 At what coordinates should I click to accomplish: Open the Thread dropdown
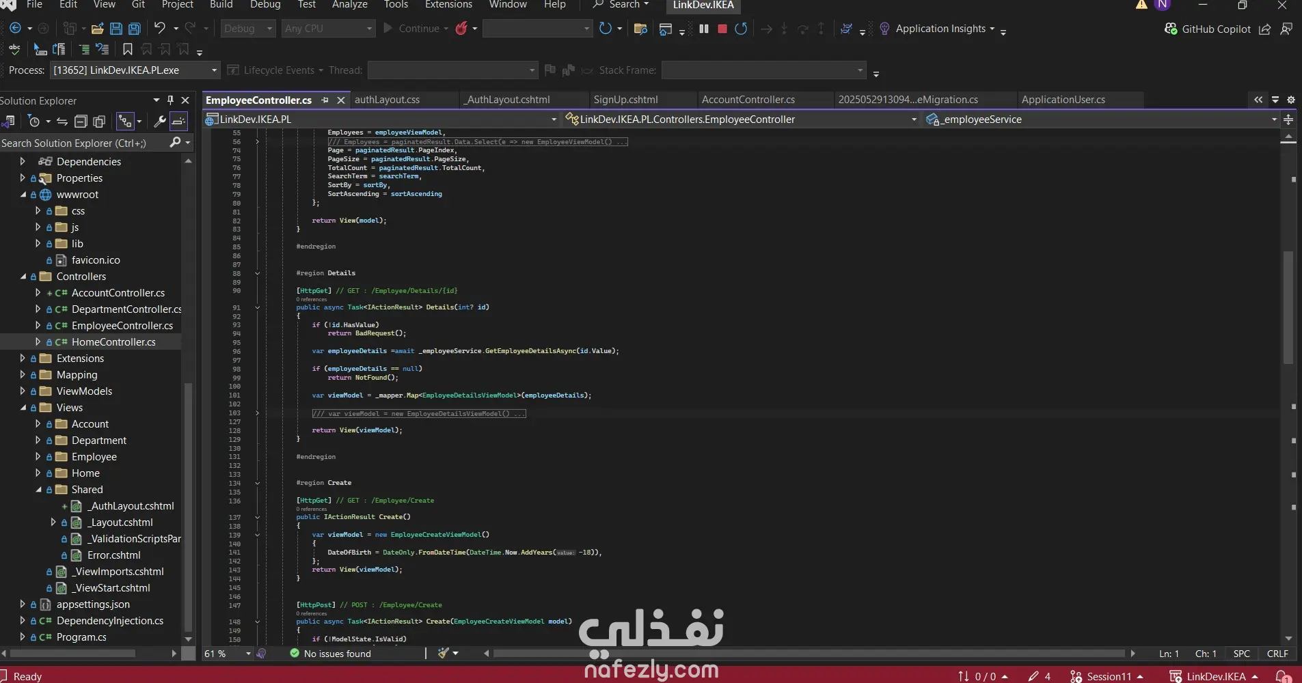coord(452,70)
